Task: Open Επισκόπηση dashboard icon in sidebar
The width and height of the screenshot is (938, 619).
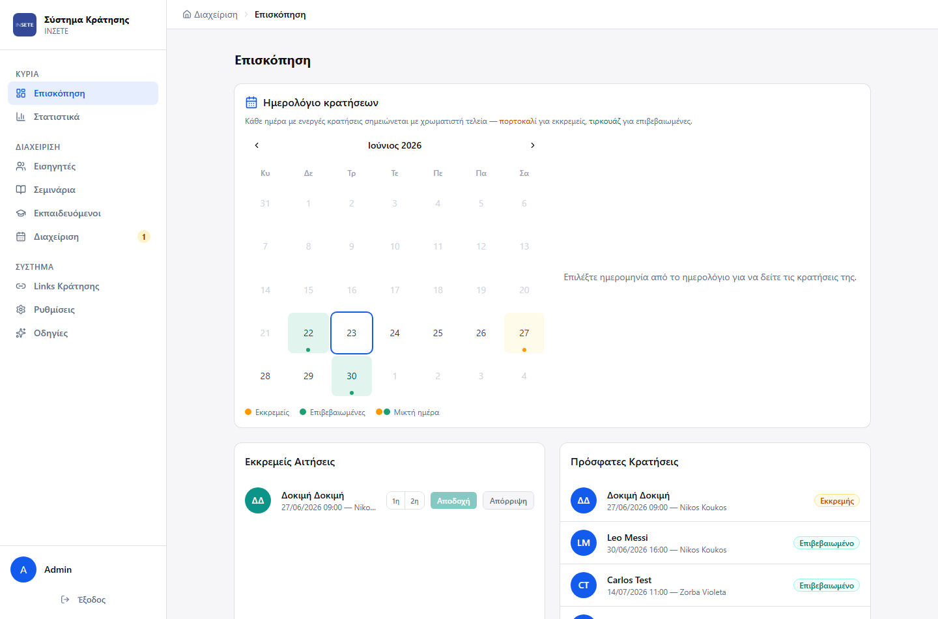Action: pyautogui.click(x=21, y=93)
